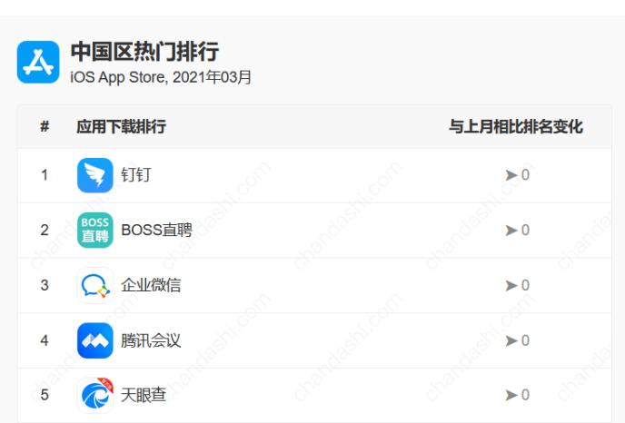Click the # rank column header
This screenshot has height=423, width=625.
point(45,127)
